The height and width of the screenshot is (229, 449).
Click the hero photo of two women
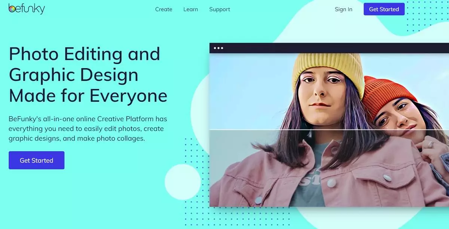click(329, 130)
